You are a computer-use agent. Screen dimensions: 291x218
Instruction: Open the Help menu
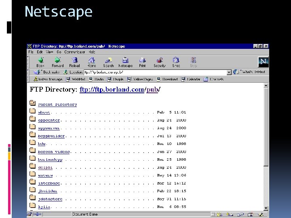pos(92,52)
